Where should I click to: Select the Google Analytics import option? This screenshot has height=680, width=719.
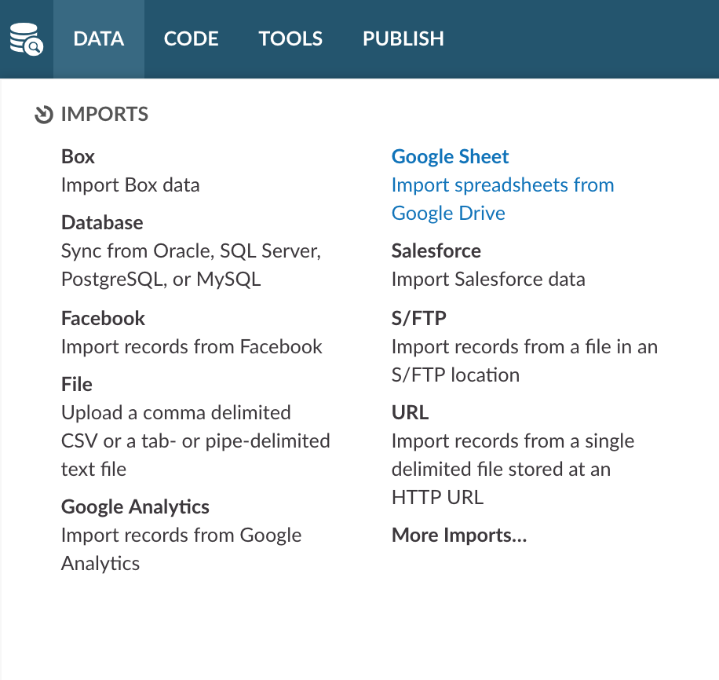[135, 507]
